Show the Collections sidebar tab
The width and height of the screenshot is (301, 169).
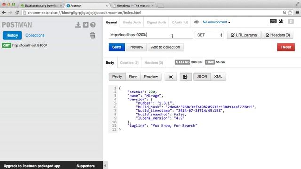click(35, 36)
